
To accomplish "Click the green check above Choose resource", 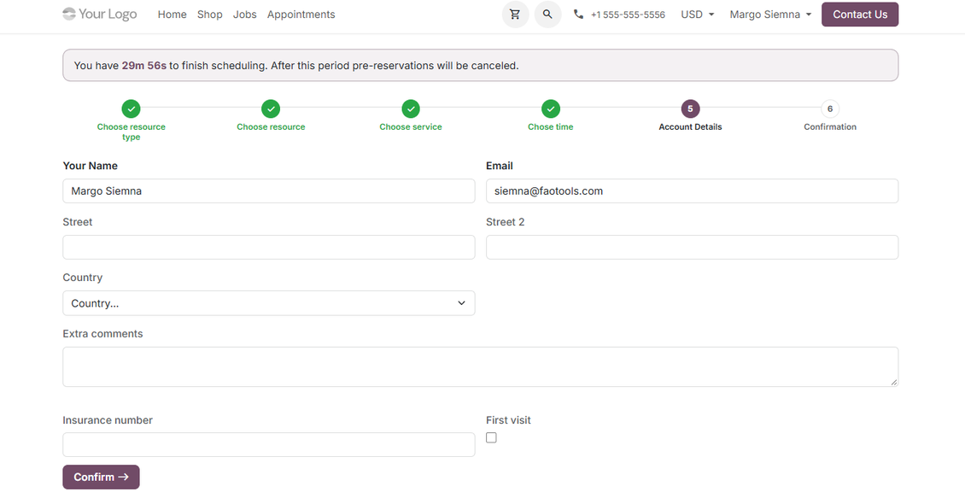I will click(x=271, y=109).
